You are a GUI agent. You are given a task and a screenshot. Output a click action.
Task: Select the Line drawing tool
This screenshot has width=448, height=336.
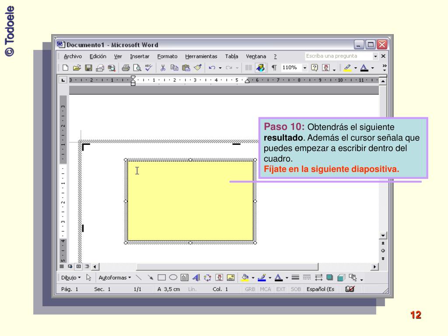pos(139,277)
